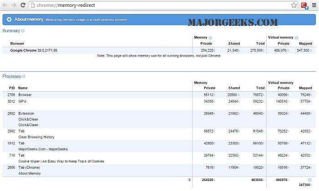Image resolution: width=319 pixels, height=191 pixels.
Task: Click the Clear Browsing History tab entry
Action: 36,137
